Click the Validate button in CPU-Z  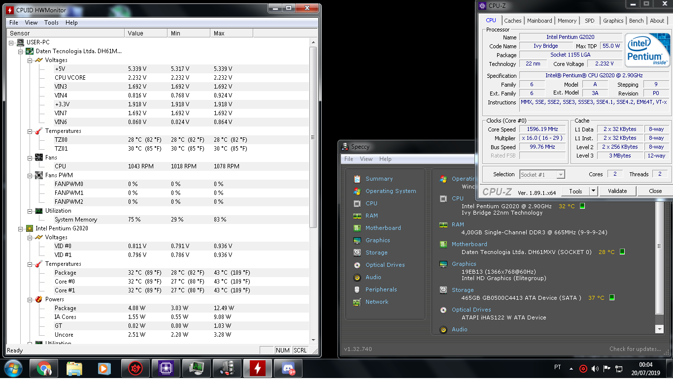(617, 191)
